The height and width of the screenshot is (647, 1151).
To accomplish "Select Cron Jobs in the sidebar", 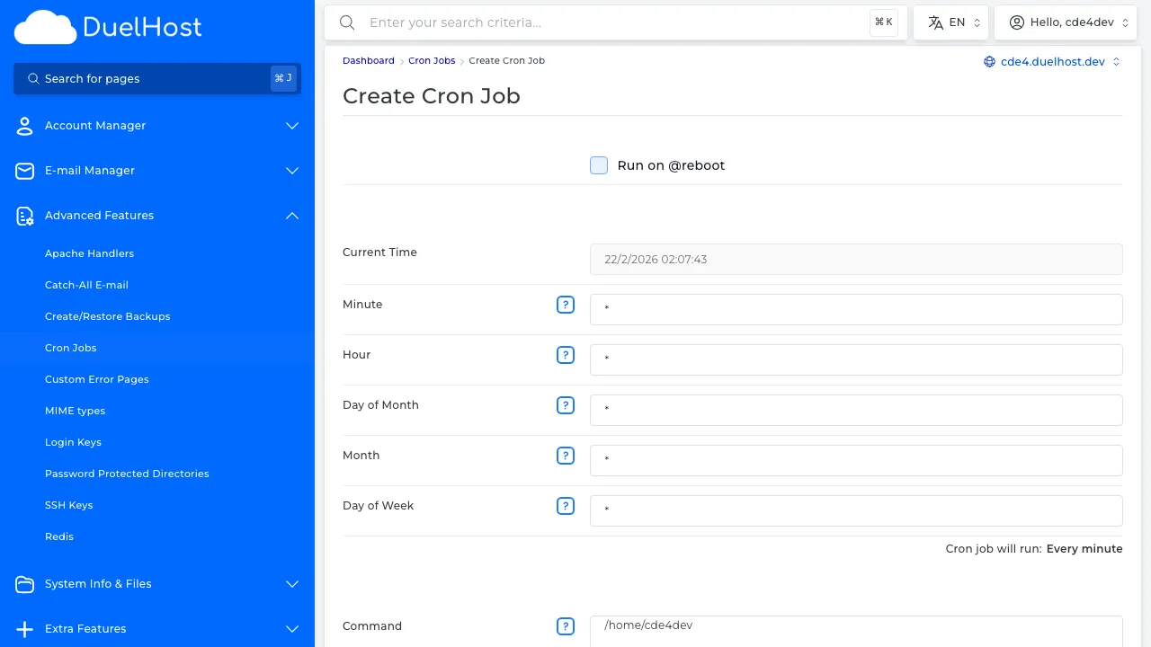I will (x=70, y=348).
